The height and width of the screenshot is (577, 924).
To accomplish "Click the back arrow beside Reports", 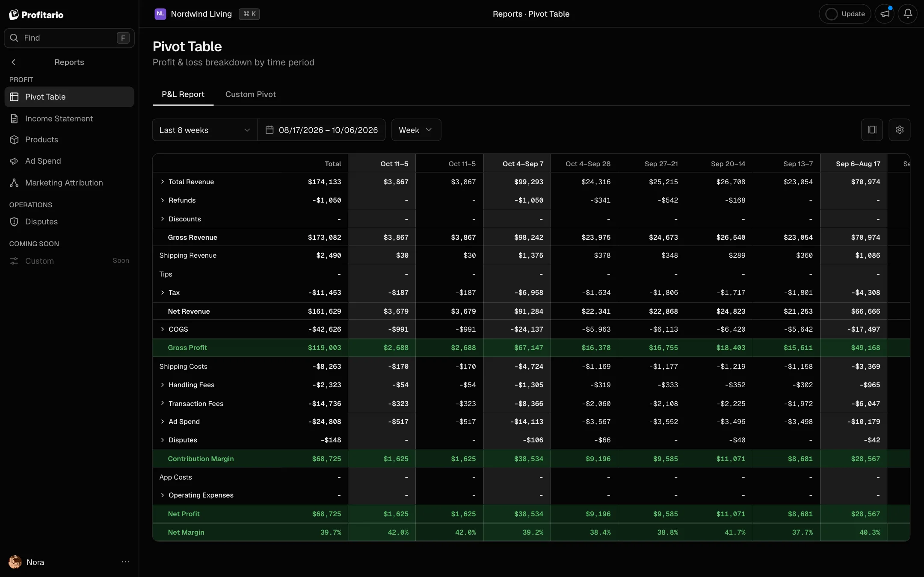I will (x=14, y=62).
